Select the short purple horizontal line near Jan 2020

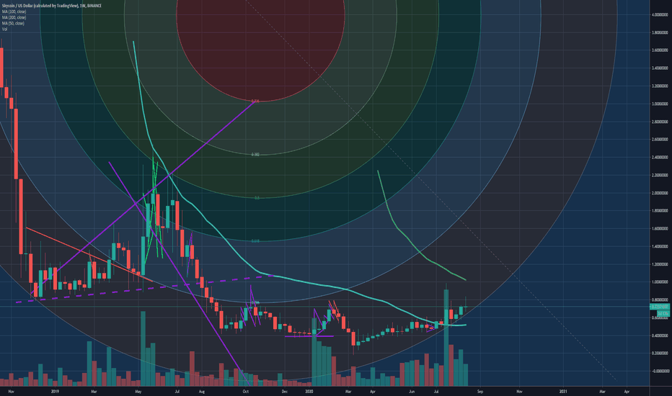309,336
